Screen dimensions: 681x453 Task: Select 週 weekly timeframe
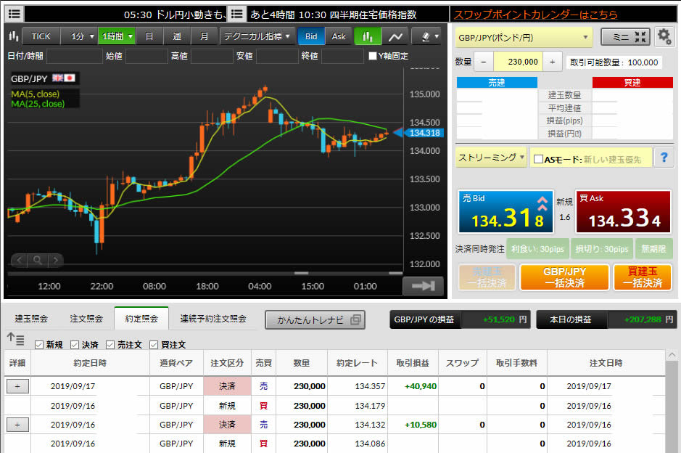tap(176, 36)
